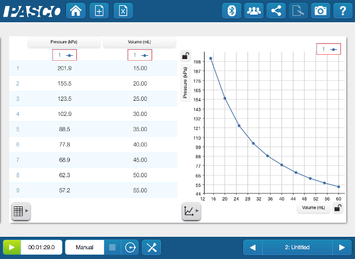Select the Volume (mL) column header
The width and height of the screenshot is (355, 259).
pyautogui.click(x=140, y=42)
